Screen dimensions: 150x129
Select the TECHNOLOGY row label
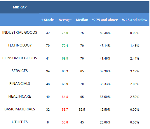(20, 45)
